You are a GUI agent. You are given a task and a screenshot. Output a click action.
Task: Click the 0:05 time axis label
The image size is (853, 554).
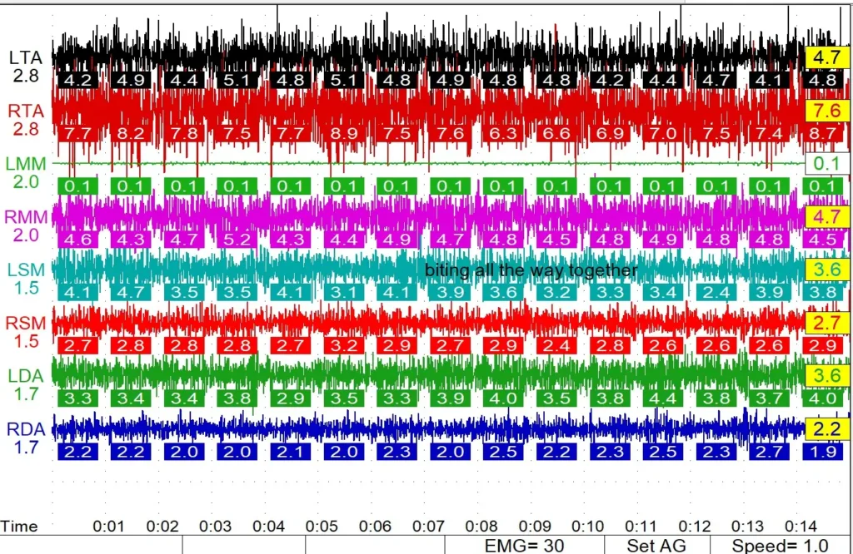pyautogui.click(x=322, y=527)
